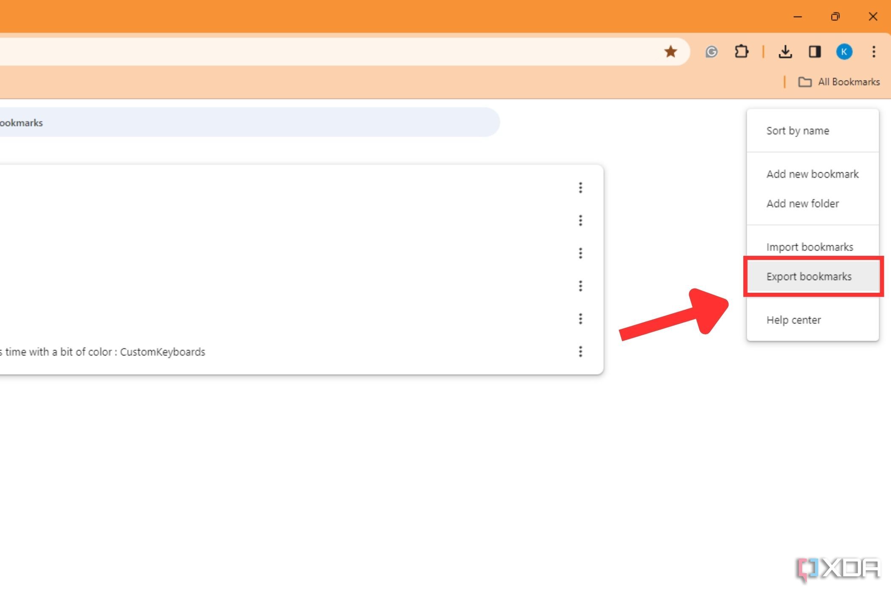Click Add new bookmark option
Screen dimensions: 891x594
pos(812,174)
